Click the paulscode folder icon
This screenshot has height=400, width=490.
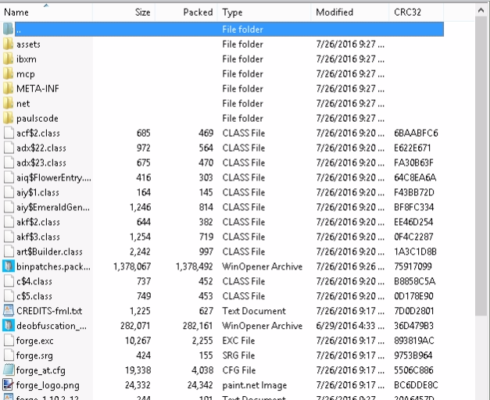coord(8,119)
